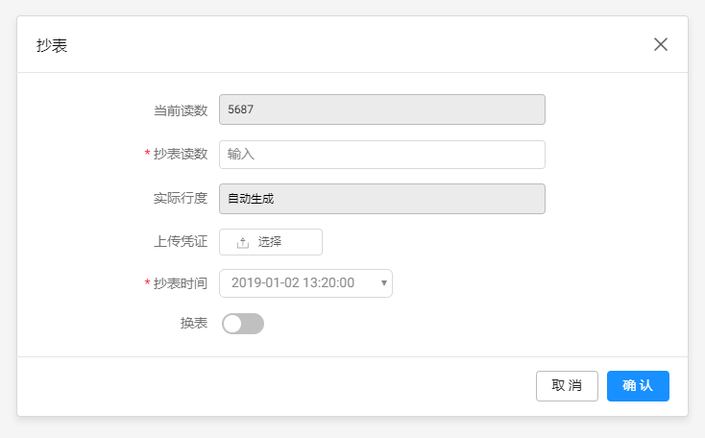Focus the 抄表读数 input field
Viewport: 705px width, 438px height.
[x=381, y=155]
